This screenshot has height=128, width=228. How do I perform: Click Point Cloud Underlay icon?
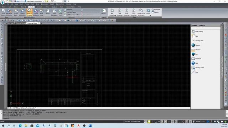click(141, 12)
